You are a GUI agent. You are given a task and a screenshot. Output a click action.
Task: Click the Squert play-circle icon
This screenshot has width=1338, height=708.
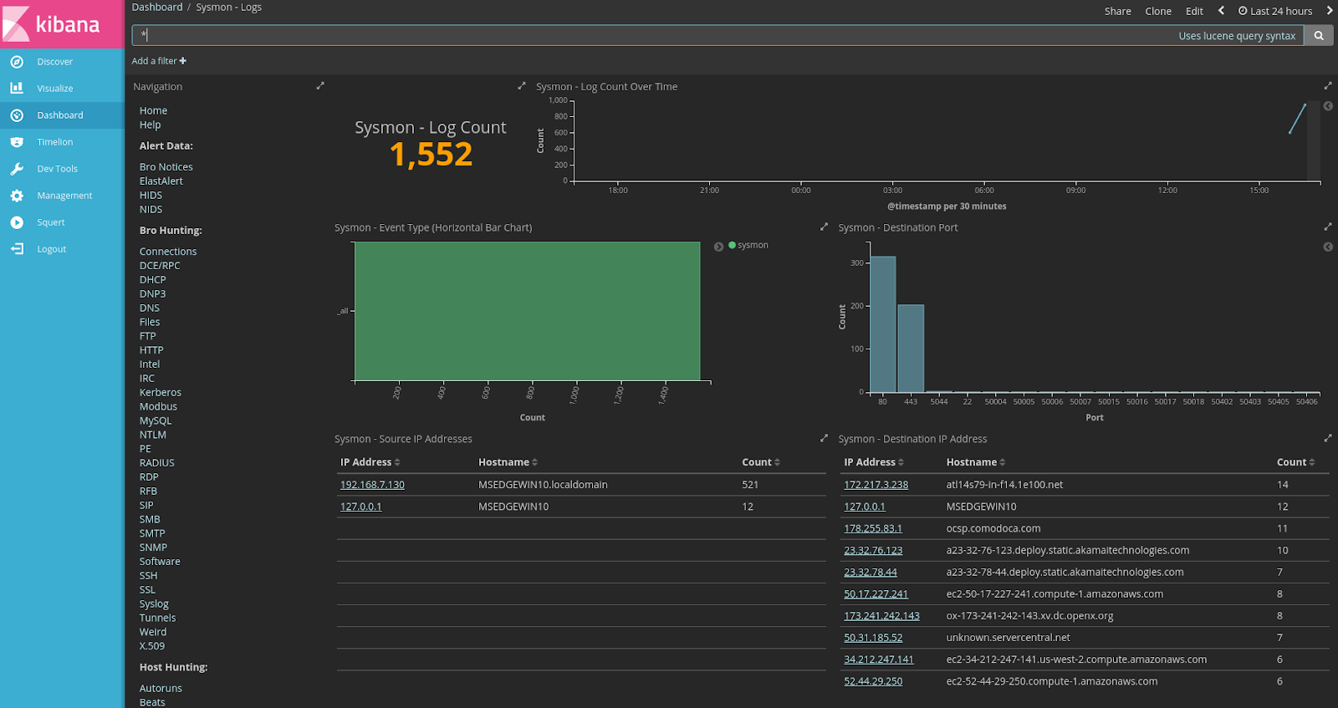[x=17, y=222]
